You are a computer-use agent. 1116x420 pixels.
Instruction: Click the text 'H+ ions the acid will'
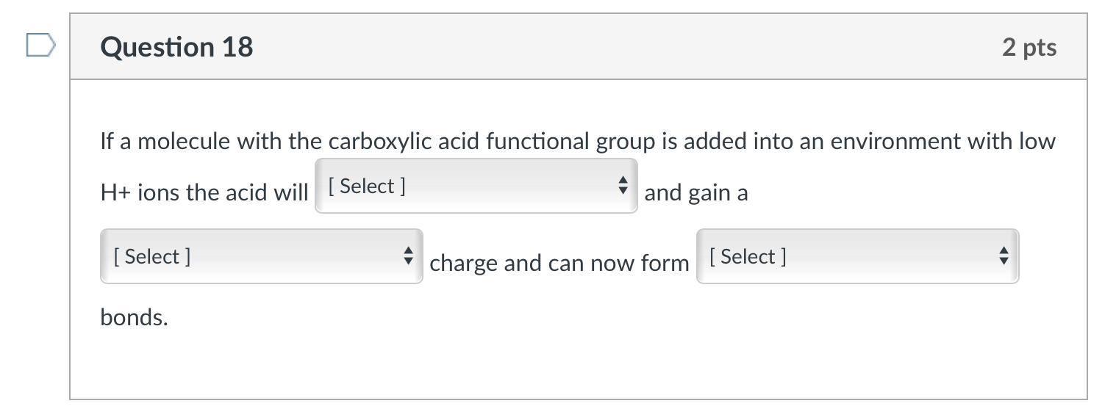204,192
